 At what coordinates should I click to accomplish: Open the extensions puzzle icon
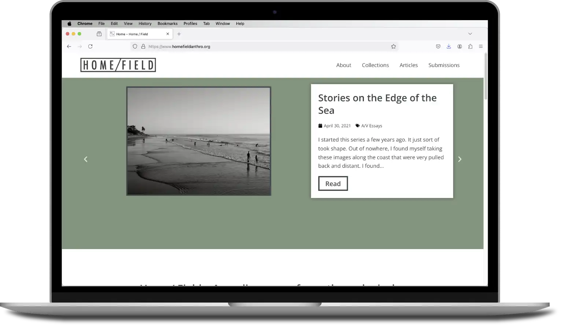(470, 47)
